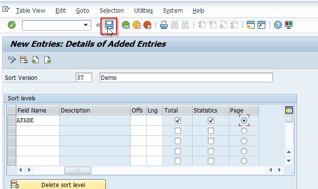
Task: Select Page radio button in AFABE row
Action: [244, 120]
